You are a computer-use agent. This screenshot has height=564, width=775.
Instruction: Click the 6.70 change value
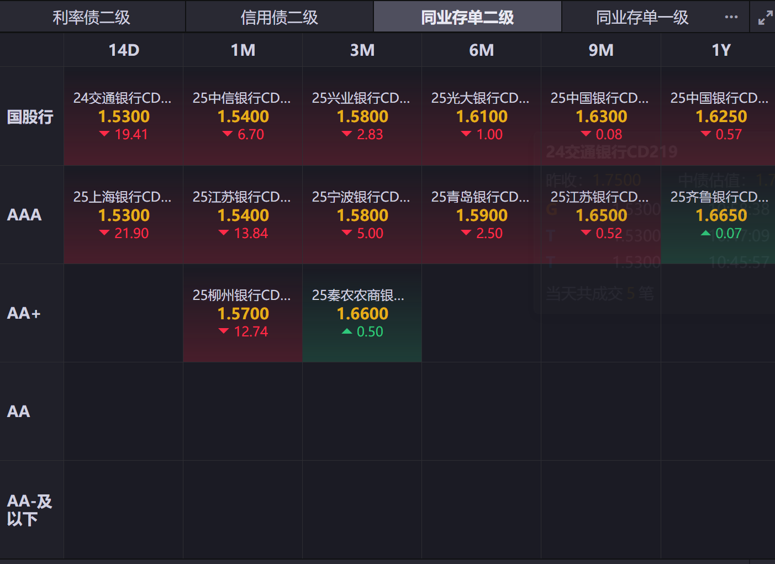(x=251, y=134)
